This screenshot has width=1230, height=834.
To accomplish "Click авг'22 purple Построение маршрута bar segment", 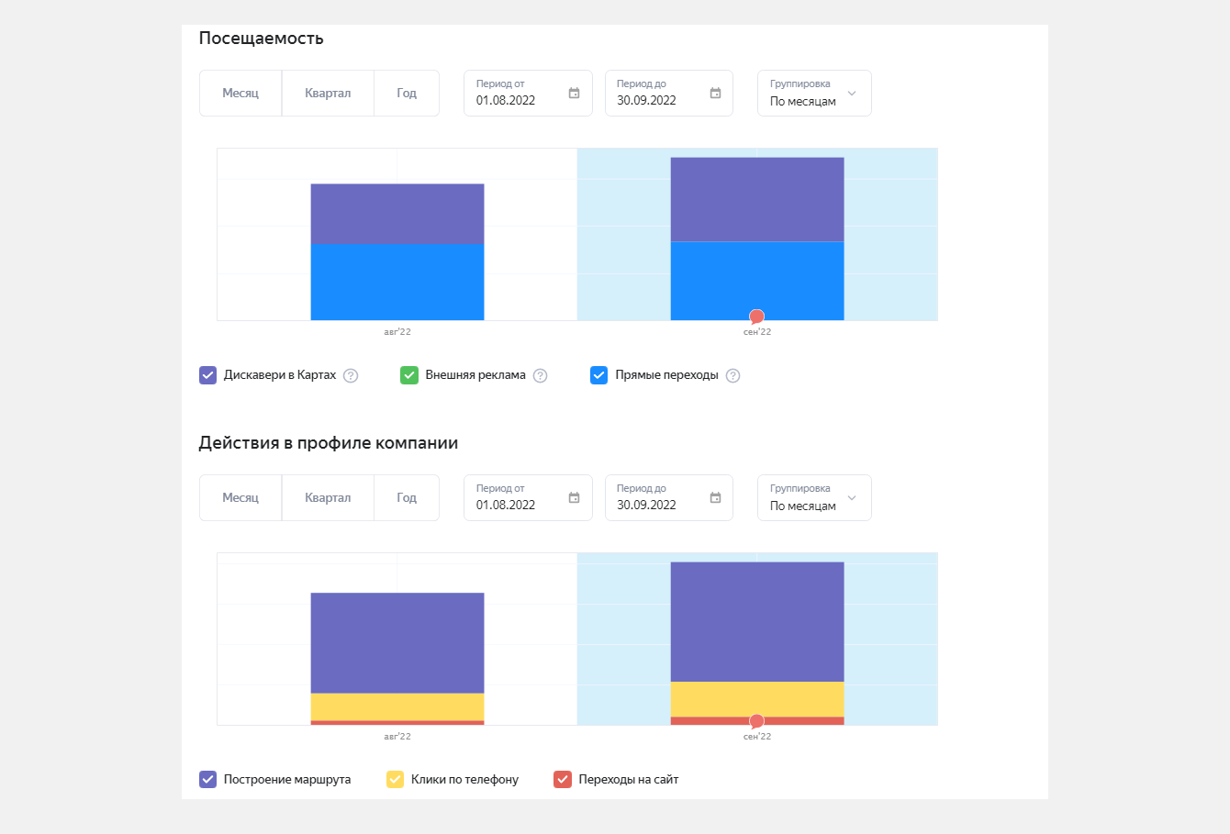I will click(x=397, y=642).
